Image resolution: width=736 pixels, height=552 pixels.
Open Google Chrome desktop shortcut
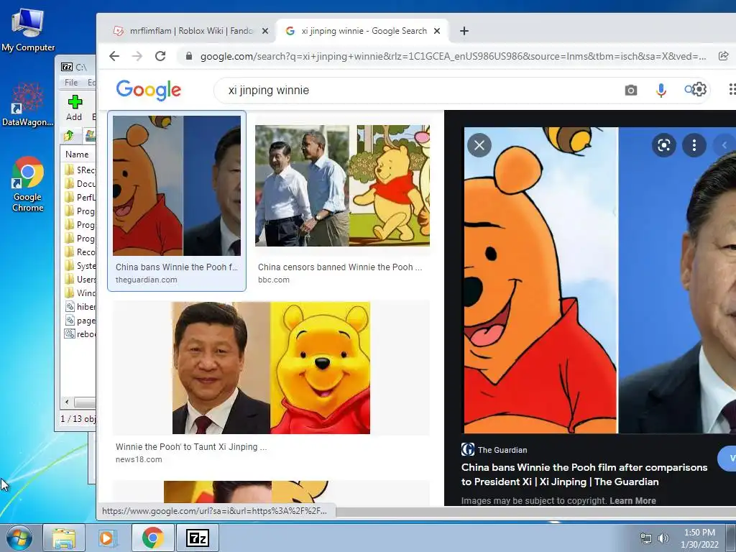28,184
